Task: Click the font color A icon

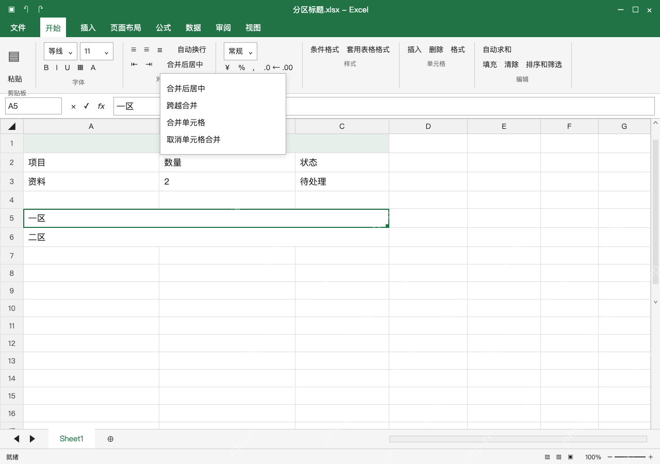Action: pyautogui.click(x=93, y=68)
